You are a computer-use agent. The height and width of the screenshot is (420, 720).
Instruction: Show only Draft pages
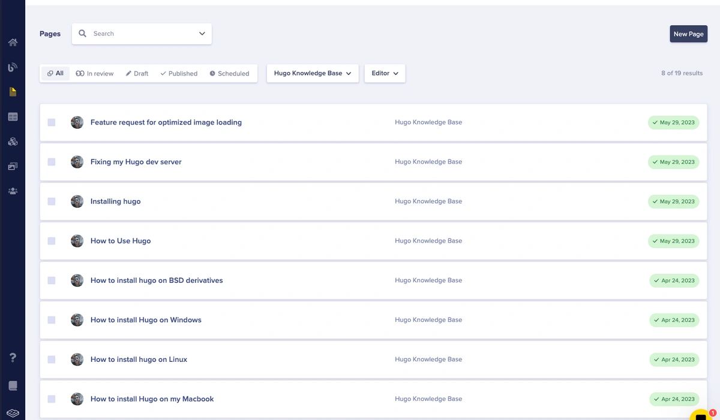[x=137, y=73]
